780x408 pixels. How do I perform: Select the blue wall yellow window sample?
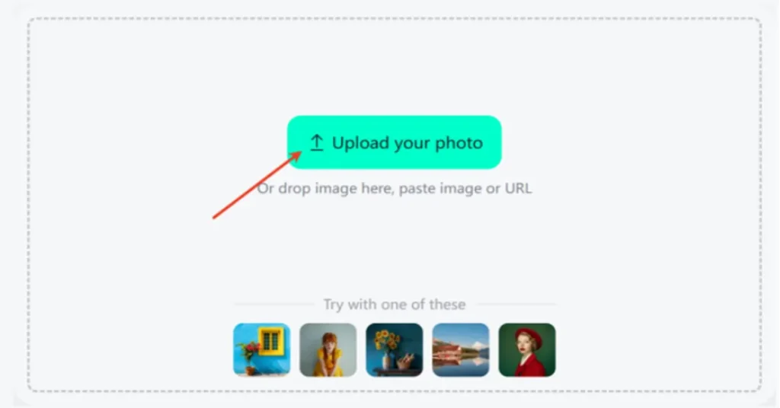coord(262,350)
